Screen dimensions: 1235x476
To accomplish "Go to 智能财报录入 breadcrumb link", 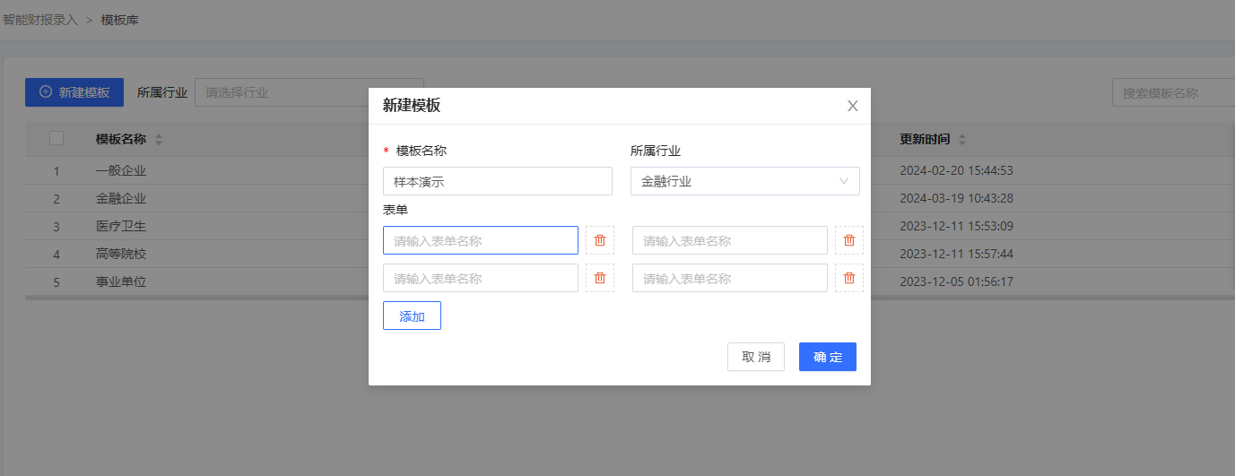I will tap(40, 20).
